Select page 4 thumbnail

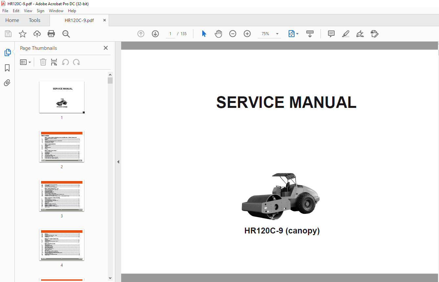[62, 245]
